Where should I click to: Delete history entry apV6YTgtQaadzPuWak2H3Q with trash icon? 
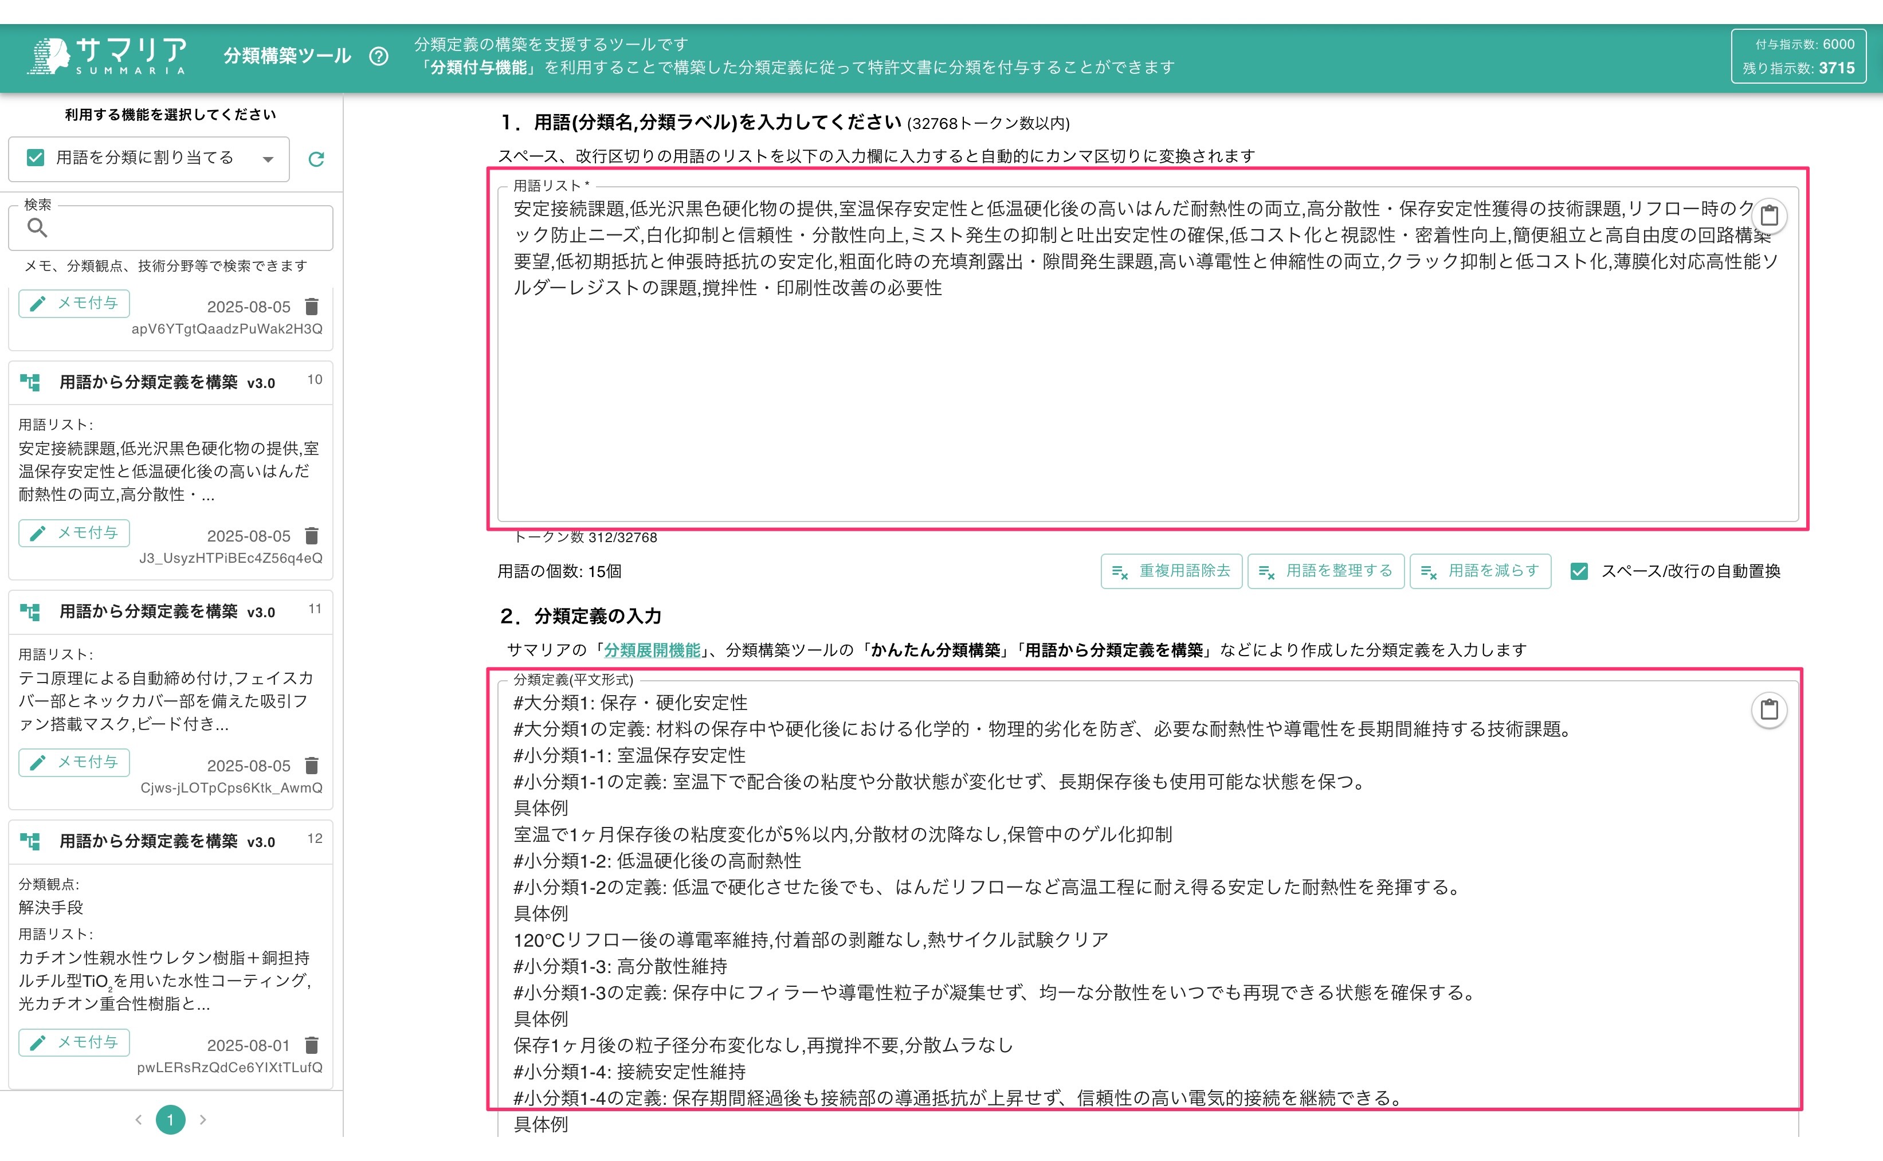[312, 305]
